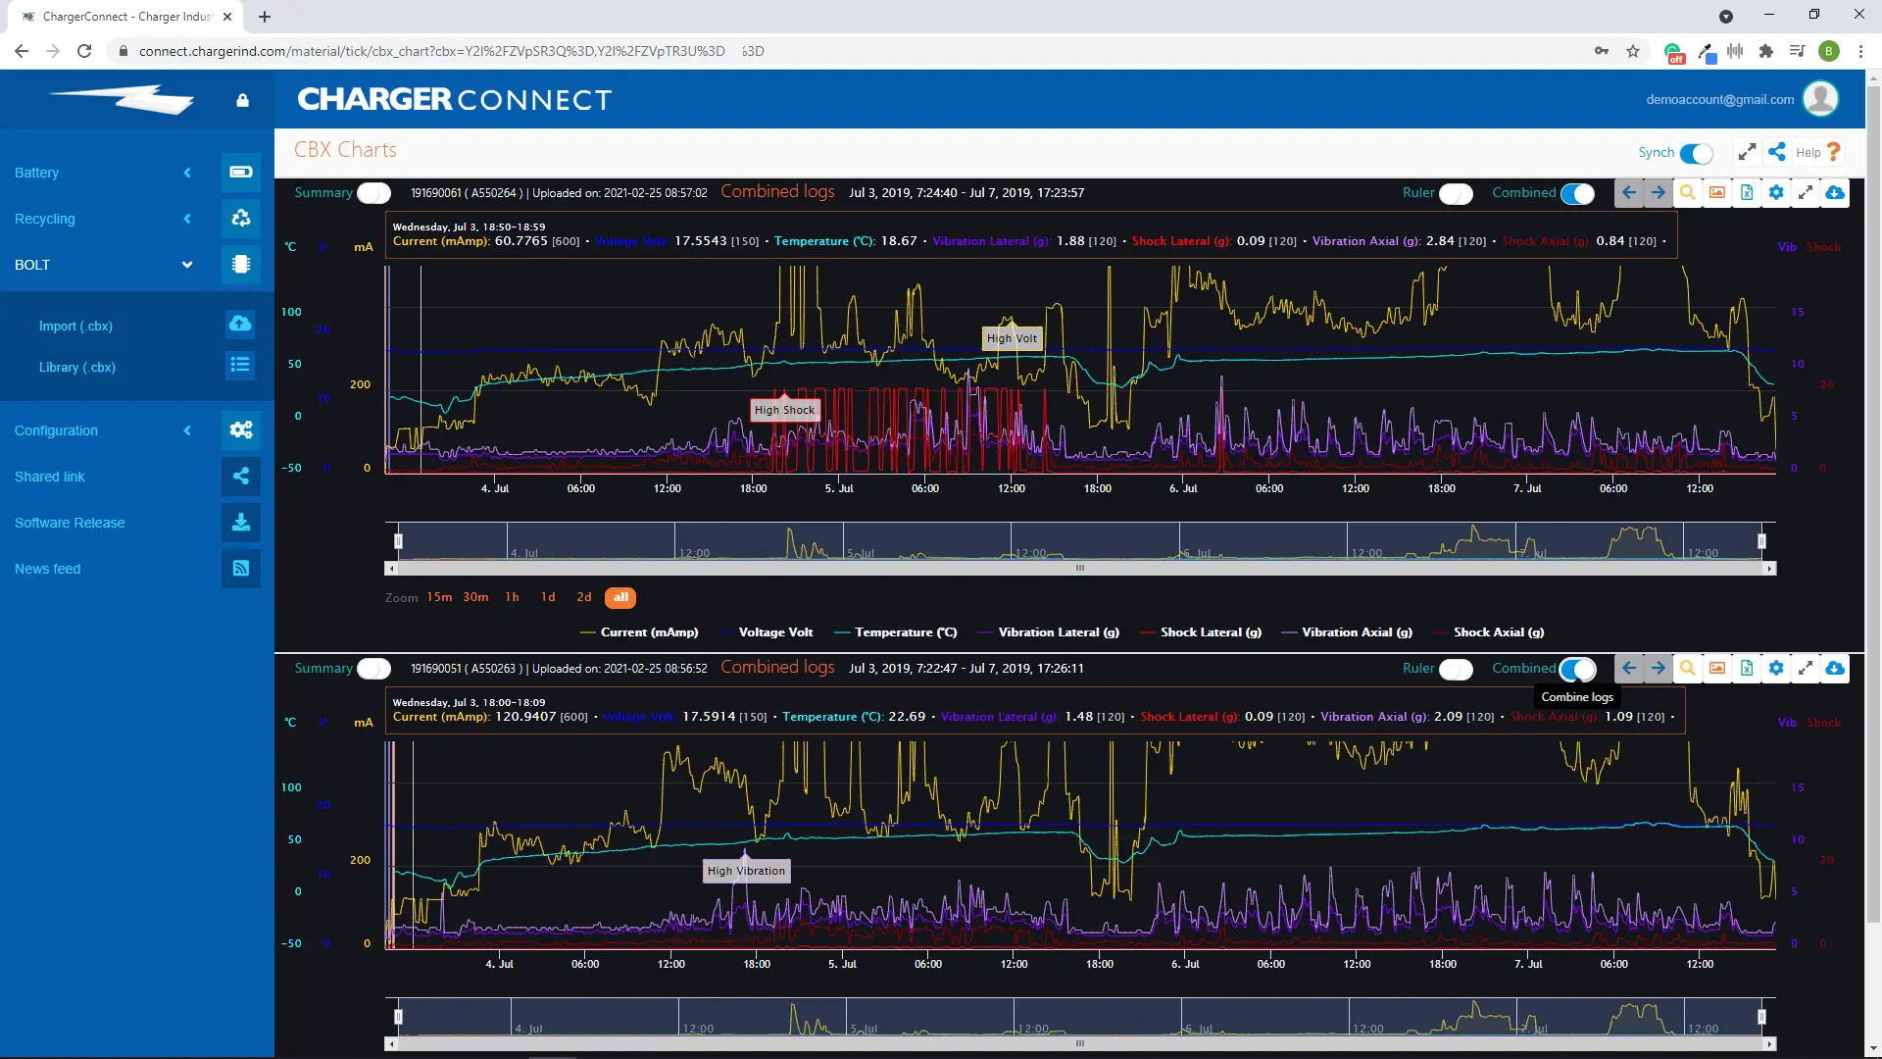Screen dimensions: 1882x1059
Task: Go back with left arrow on top chart
Action: coord(1629,193)
